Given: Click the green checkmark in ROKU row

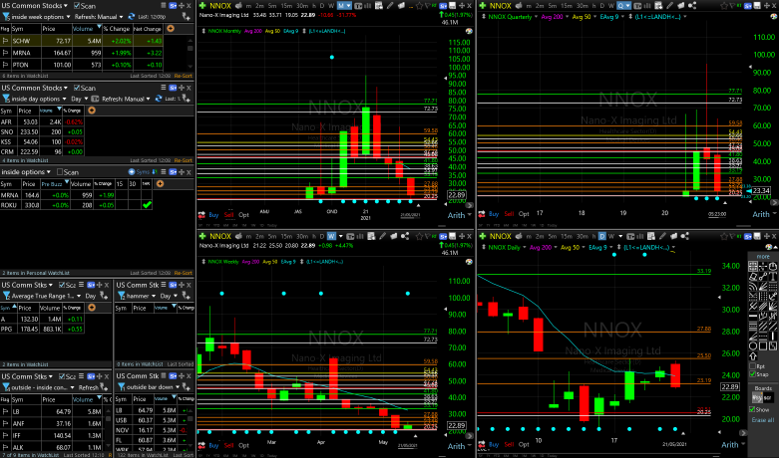Looking at the screenshot, I should coord(147,204).
